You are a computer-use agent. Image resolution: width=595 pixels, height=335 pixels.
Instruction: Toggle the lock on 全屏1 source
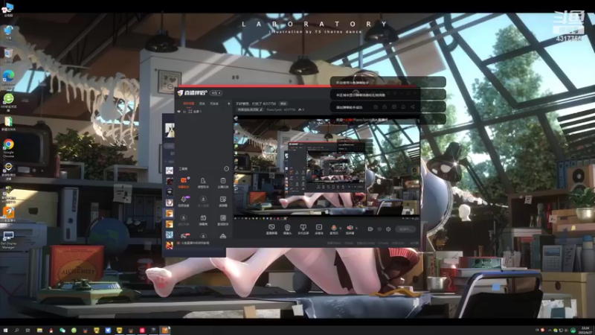click(x=184, y=111)
